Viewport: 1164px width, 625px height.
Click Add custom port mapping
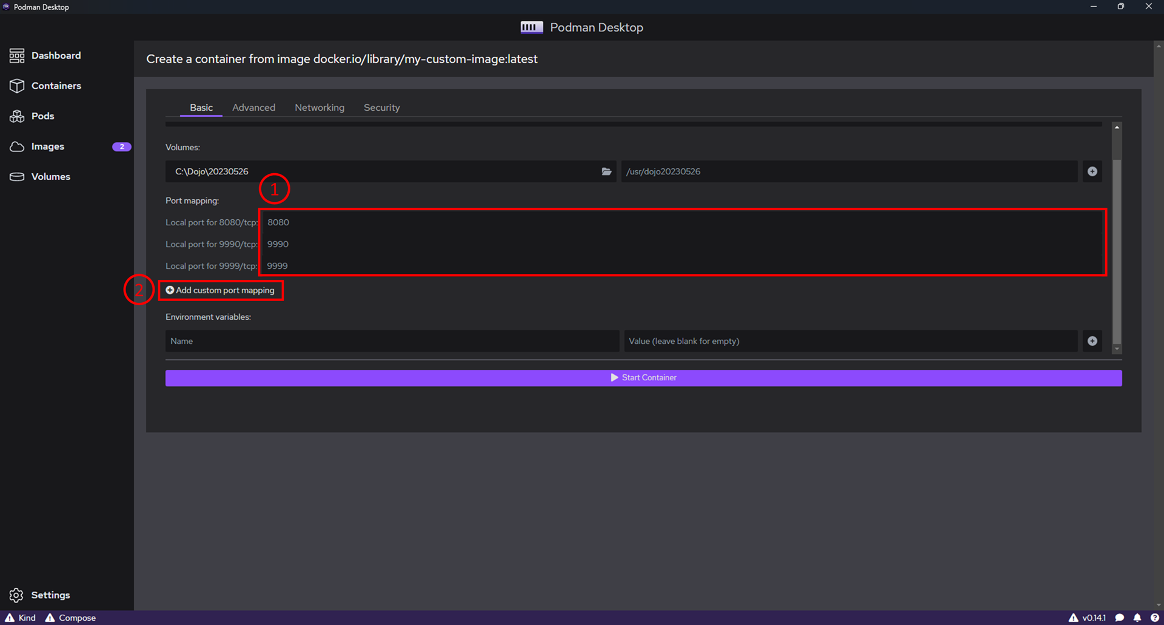coord(220,291)
